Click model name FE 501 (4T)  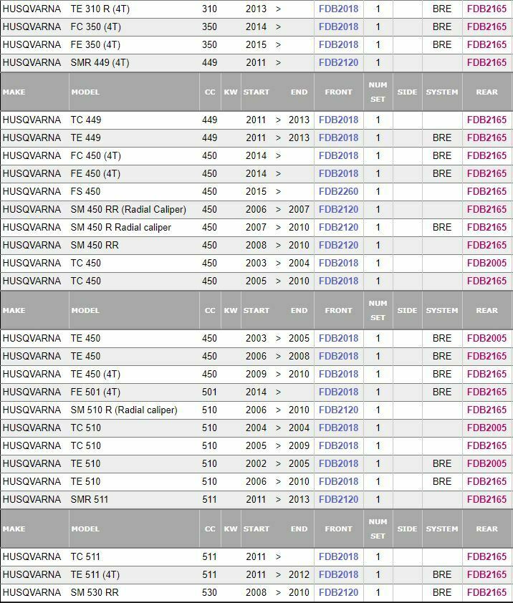pos(95,392)
